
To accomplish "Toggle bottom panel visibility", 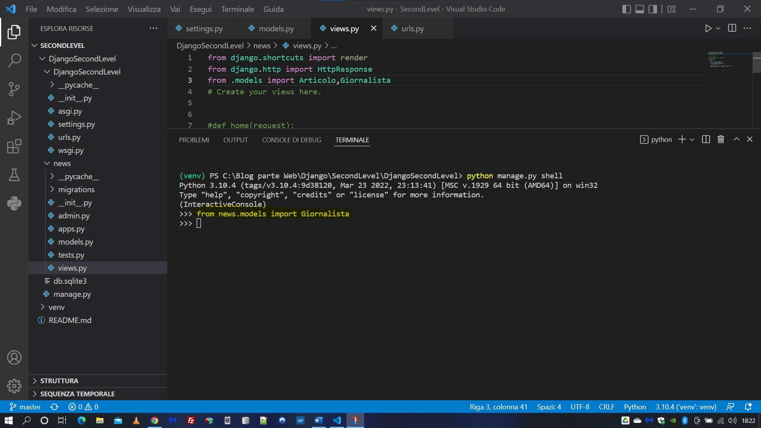I will tap(640, 9).
